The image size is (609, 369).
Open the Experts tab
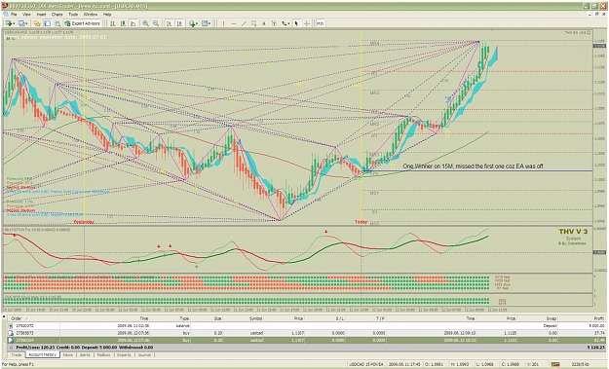point(124,354)
